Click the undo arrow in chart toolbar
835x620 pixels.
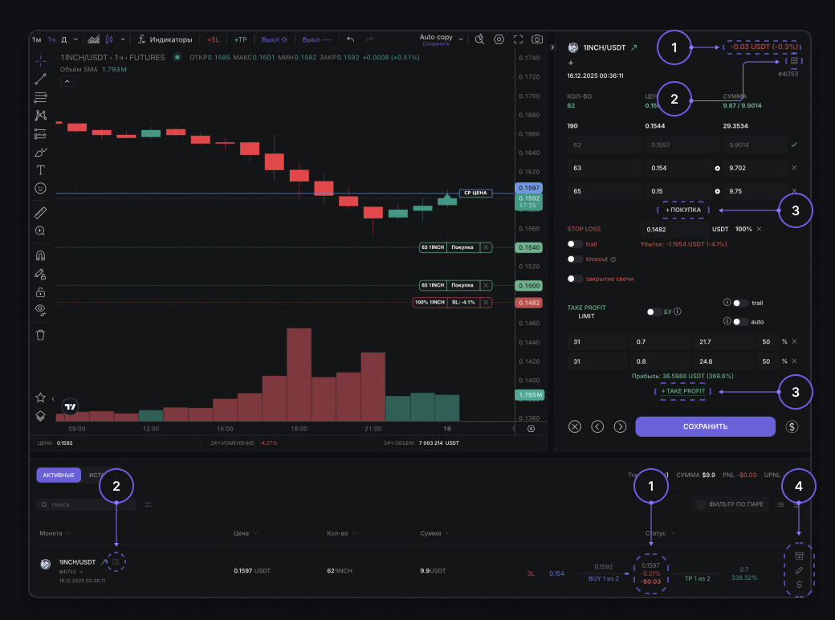(350, 39)
